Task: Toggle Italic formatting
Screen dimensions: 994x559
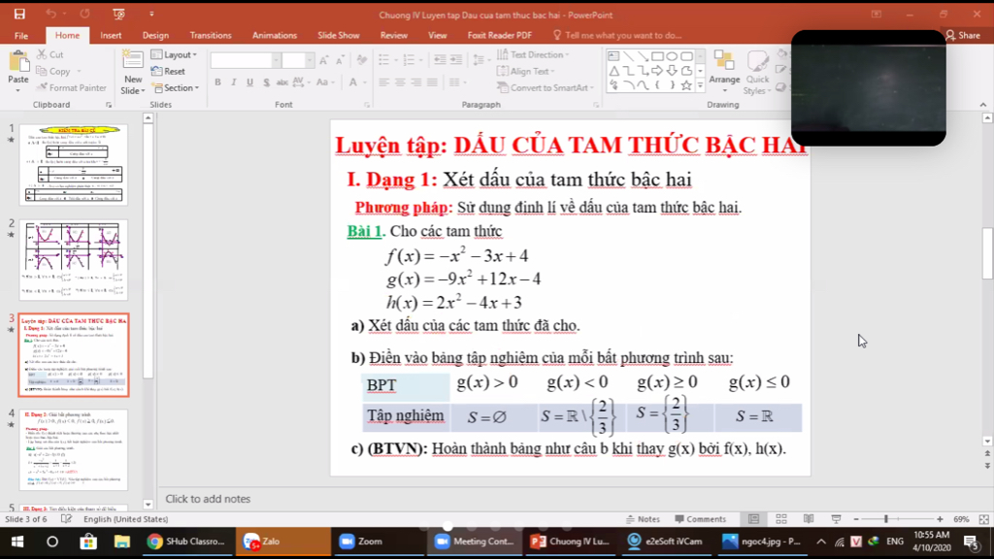Action: pyautogui.click(x=233, y=82)
